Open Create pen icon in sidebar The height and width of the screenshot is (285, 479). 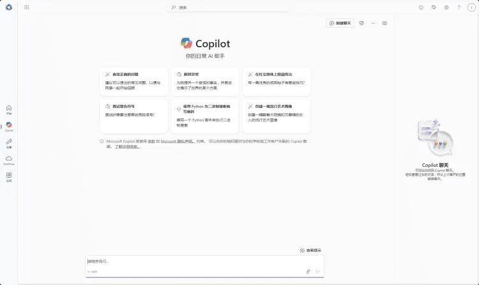[9, 143]
